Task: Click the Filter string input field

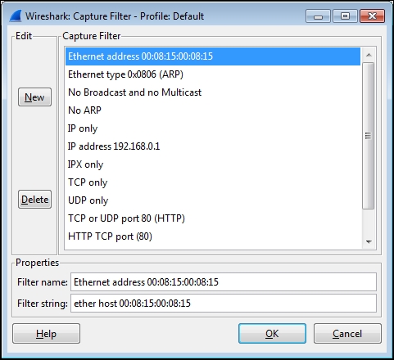Action: [224, 303]
